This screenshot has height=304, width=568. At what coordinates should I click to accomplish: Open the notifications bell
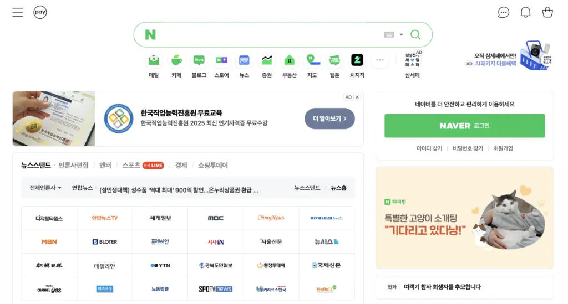tap(526, 12)
